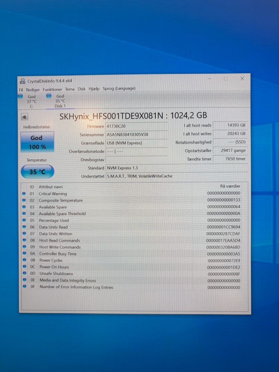Select the Composite Temperature attribute name
Screen dimensions: 279x372
(61, 201)
